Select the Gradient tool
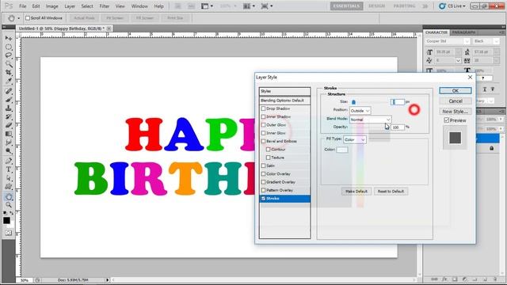 tap(9, 134)
